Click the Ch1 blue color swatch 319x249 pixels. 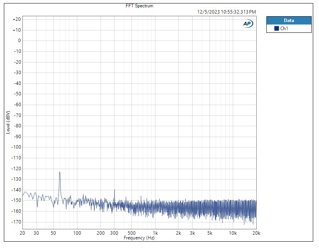coord(276,29)
